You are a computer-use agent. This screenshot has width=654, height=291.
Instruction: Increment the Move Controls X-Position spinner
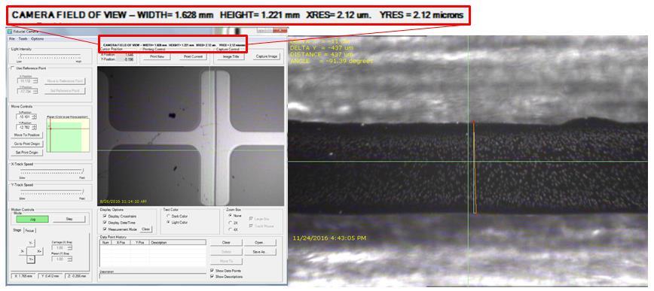coord(34,115)
